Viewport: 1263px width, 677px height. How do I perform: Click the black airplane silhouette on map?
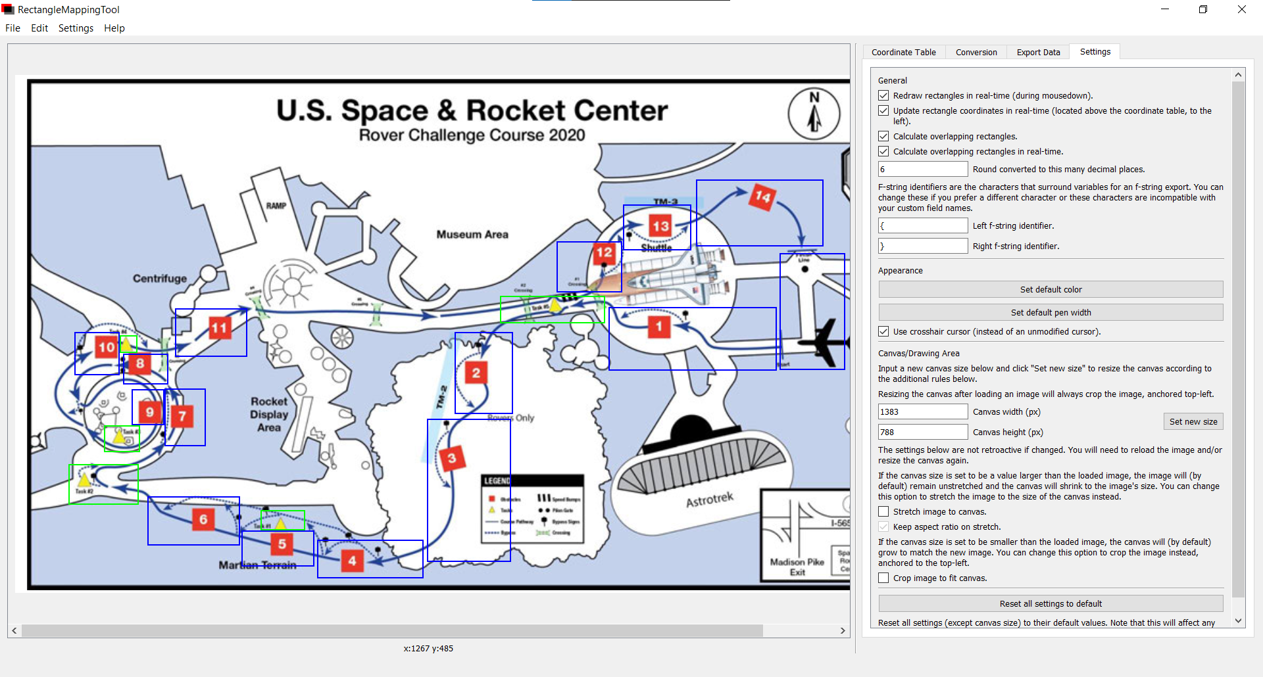tap(822, 341)
